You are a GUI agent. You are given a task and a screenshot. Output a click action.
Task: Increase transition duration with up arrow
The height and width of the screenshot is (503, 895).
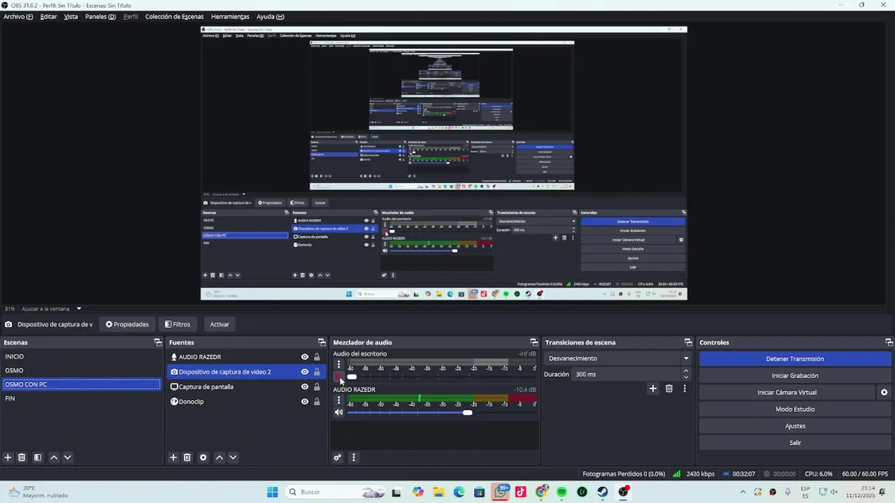coord(686,371)
